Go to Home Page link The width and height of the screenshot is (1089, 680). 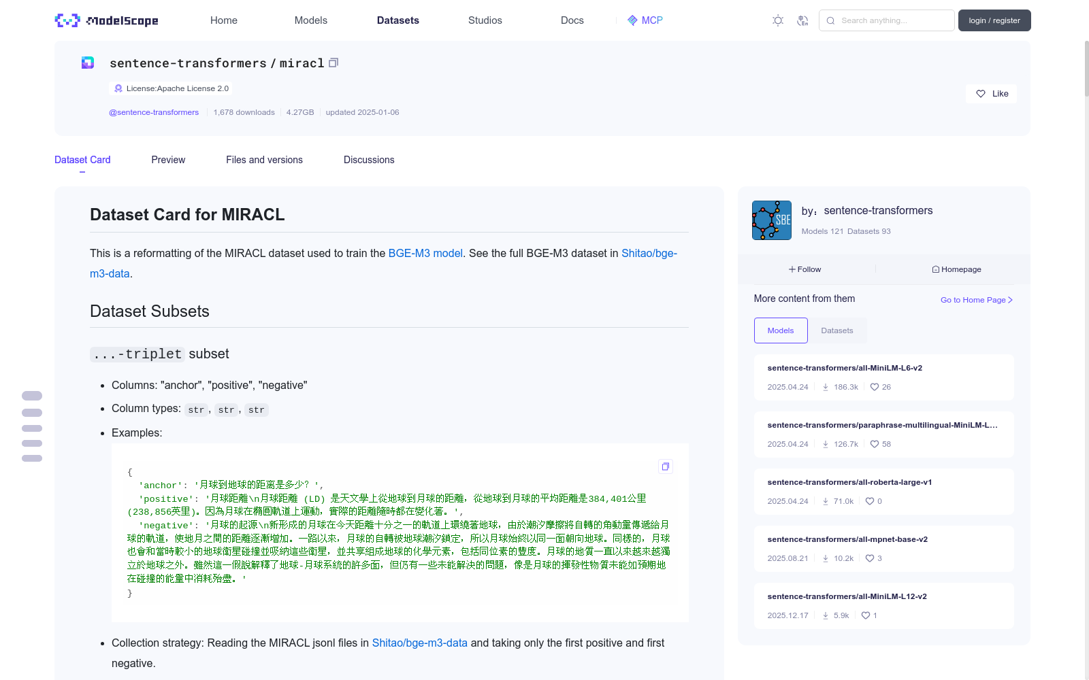coord(977,300)
